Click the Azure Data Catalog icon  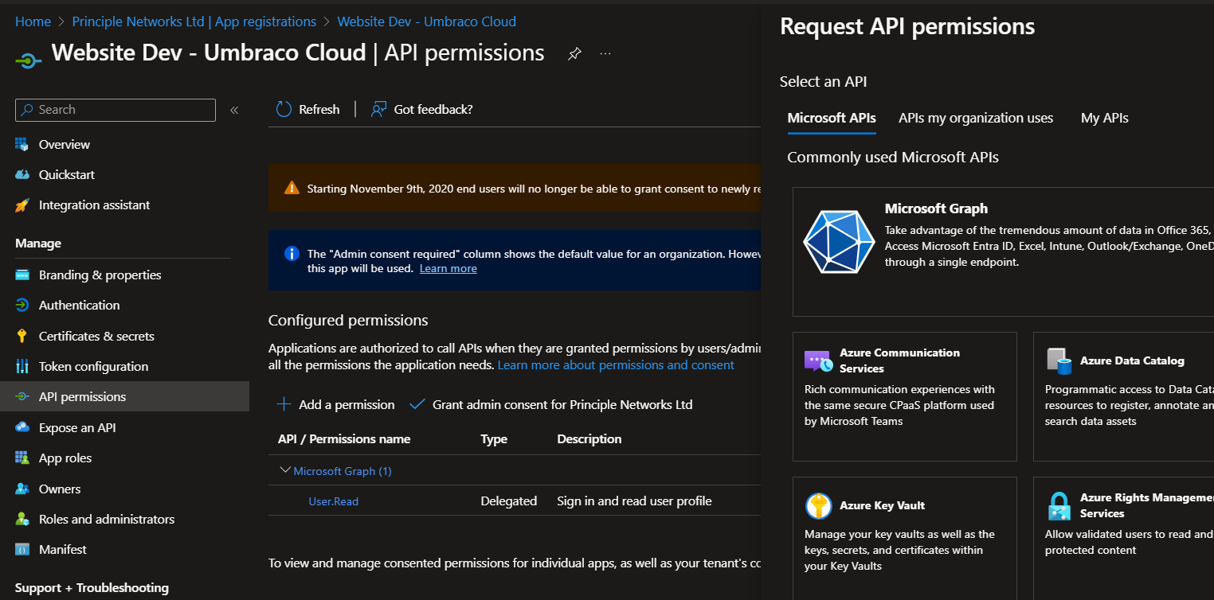1059,361
